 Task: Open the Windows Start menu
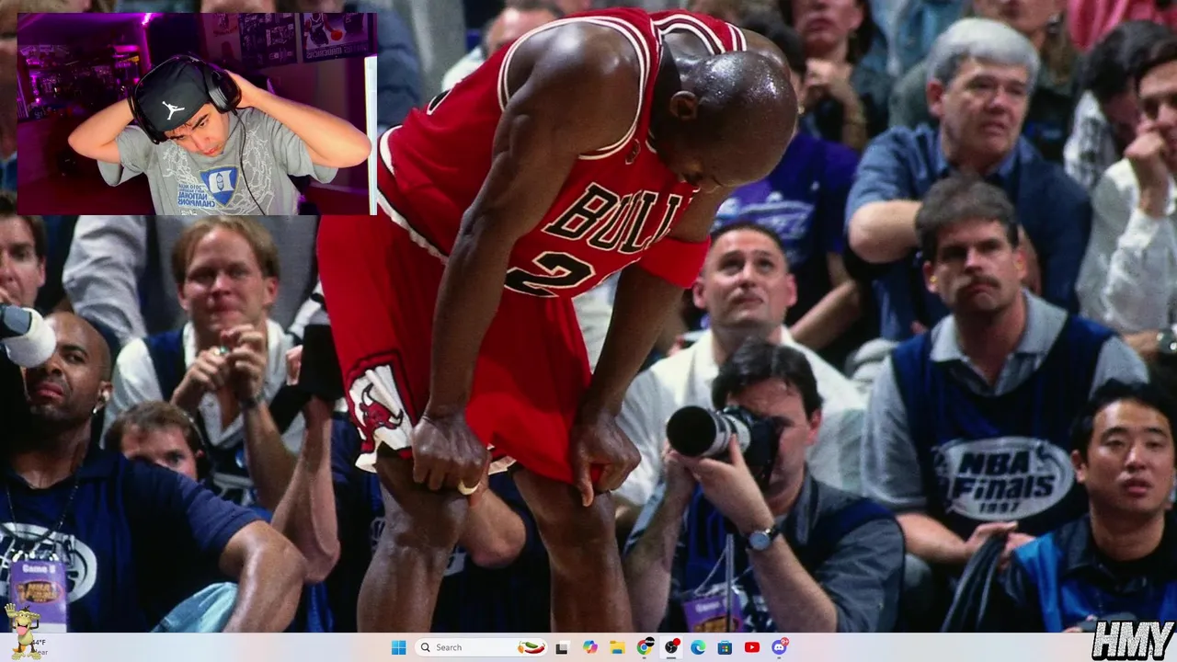tap(398, 647)
